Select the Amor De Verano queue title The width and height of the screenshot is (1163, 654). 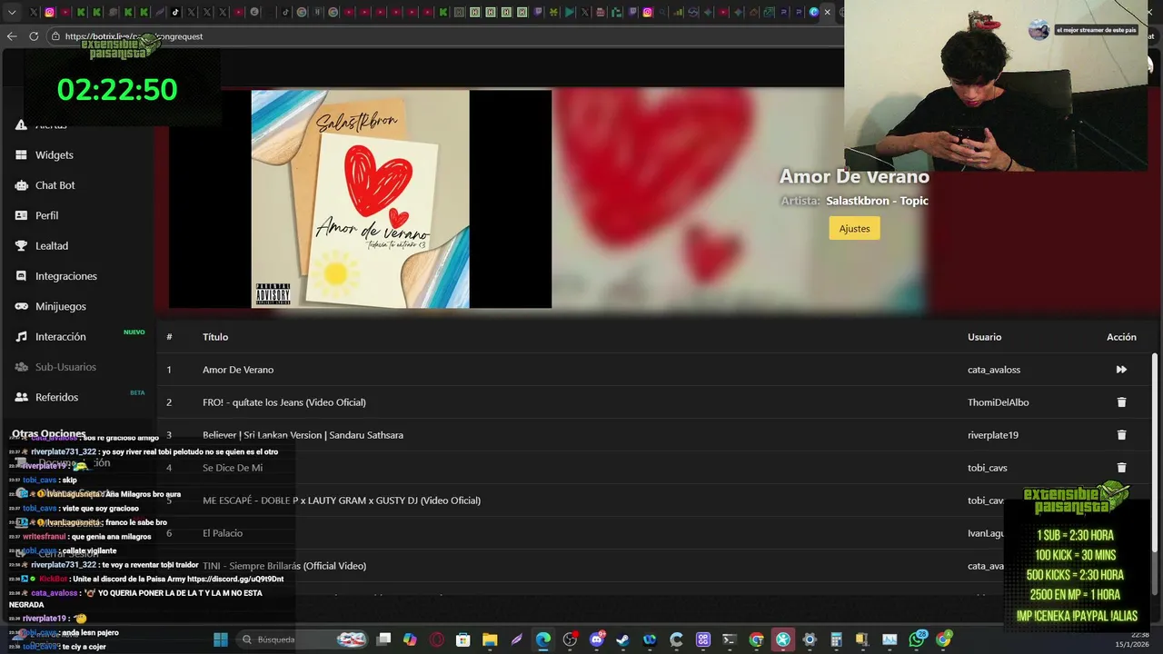[238, 370]
